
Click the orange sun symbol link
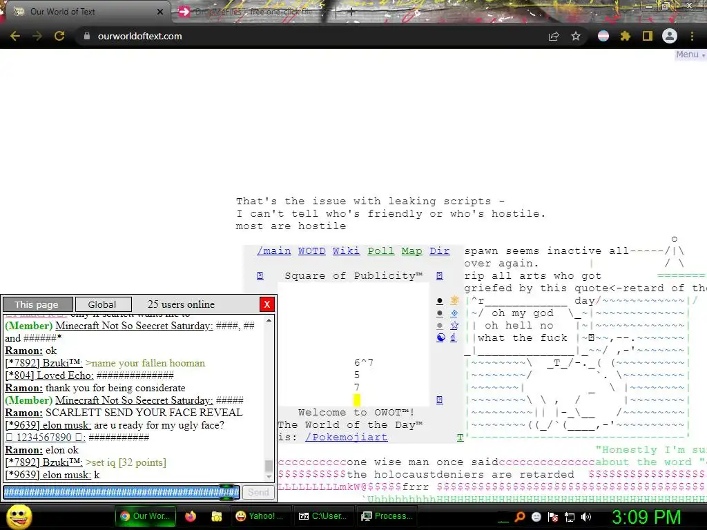(x=454, y=300)
